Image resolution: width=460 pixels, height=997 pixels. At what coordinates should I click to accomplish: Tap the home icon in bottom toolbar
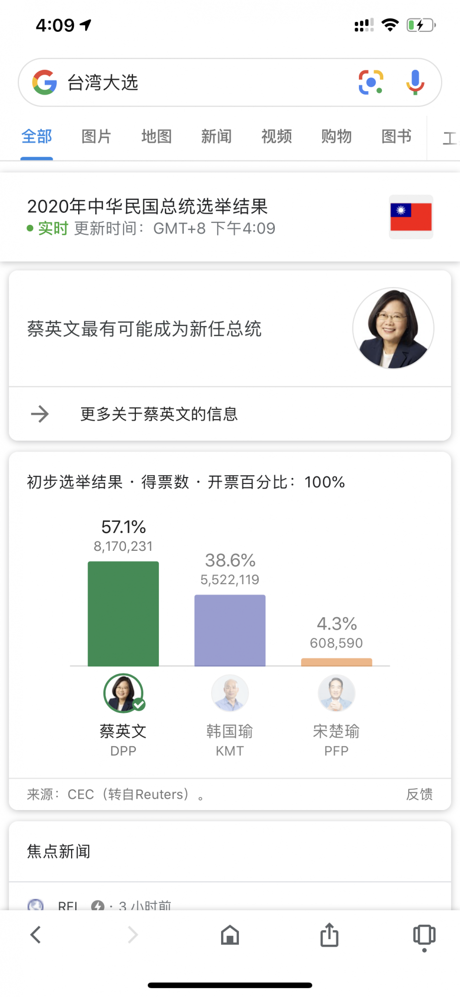tap(230, 935)
